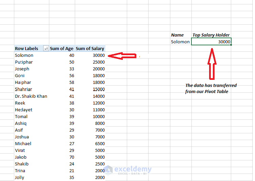Select the Dr. Shakib Khan row label
Image resolution: width=255 pixels, height=181 pixels.
[31, 96]
